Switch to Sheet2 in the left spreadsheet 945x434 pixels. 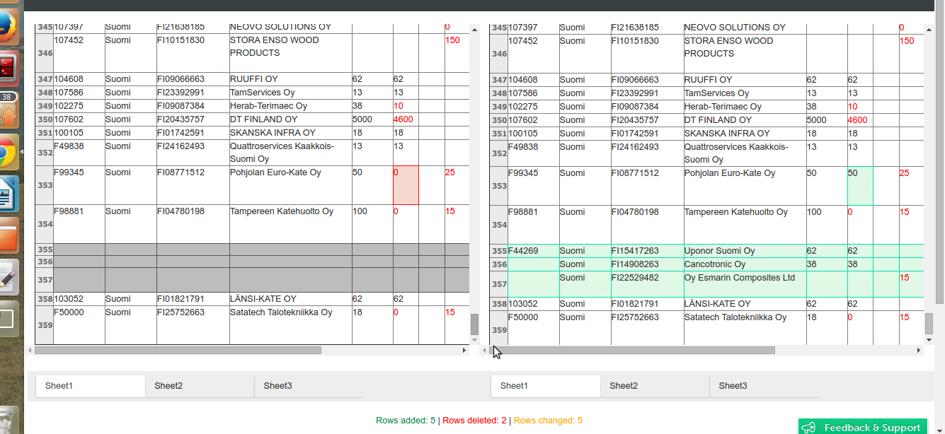pos(168,386)
